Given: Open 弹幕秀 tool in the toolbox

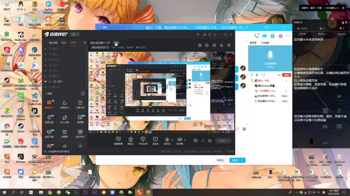Looking at the screenshot, I should click(x=64, y=134).
